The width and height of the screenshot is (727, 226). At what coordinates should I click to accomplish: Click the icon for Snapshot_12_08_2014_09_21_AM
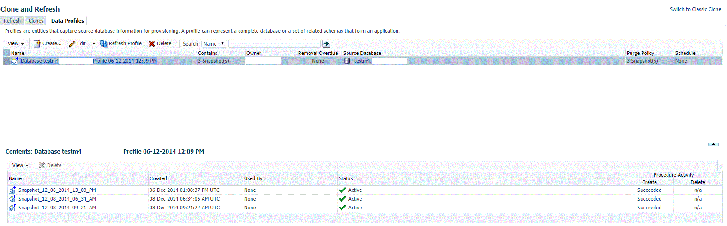[12, 208]
